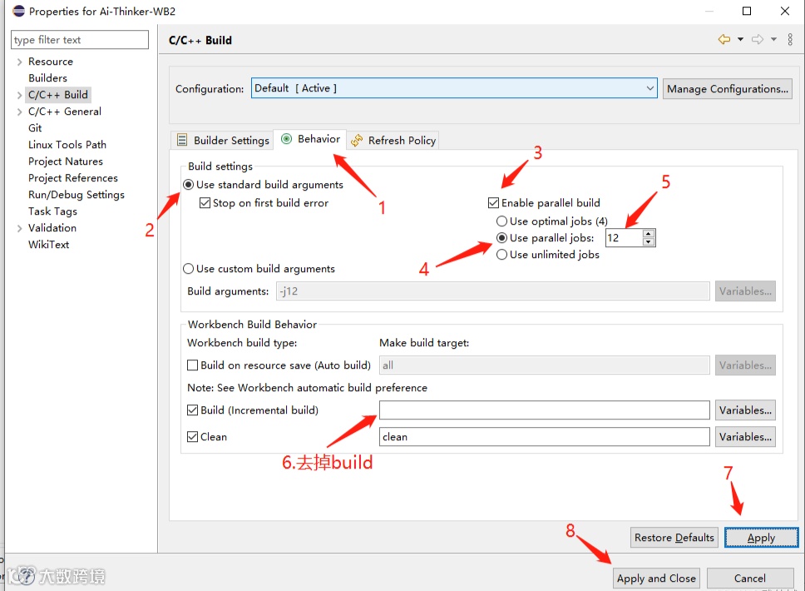805x591 pixels.
Task: Click the clean target text field
Action: (x=544, y=437)
